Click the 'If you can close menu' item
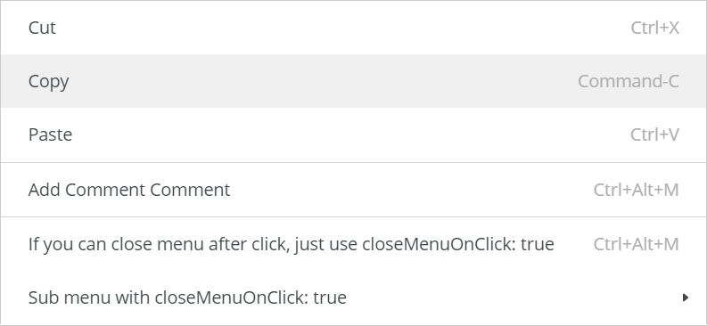Viewport: 707px width, 326px height. point(353,244)
